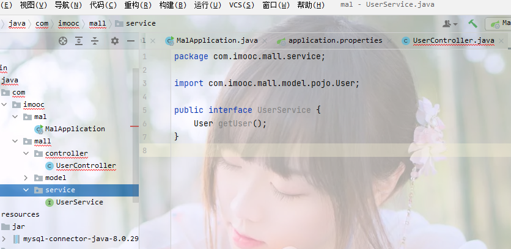Open the 帮助(H) menu
This screenshot has width=511, height=249.
point(311,5)
